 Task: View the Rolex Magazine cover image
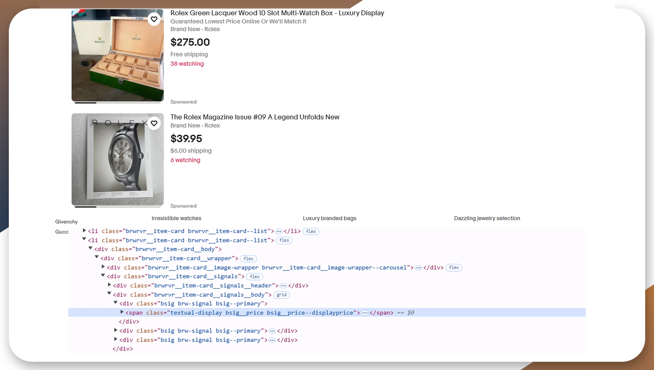point(118,159)
